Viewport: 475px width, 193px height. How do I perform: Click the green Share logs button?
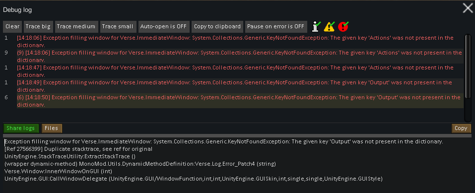(x=21, y=128)
